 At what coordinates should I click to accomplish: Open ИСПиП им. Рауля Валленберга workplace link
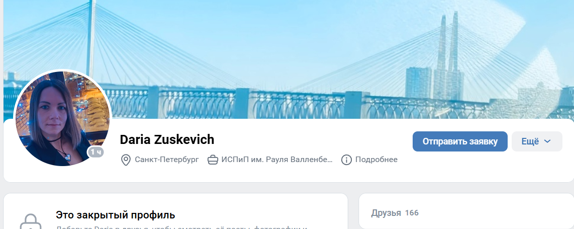tap(277, 160)
